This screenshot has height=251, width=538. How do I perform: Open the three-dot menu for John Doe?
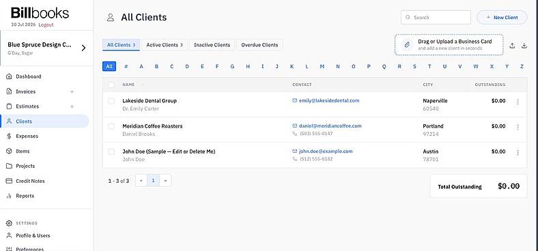[x=518, y=153]
